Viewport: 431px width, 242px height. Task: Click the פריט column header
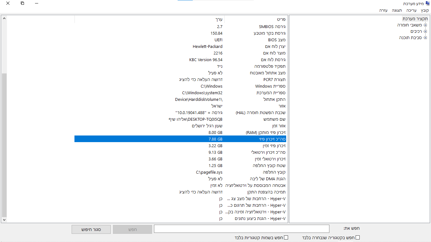(256, 19)
